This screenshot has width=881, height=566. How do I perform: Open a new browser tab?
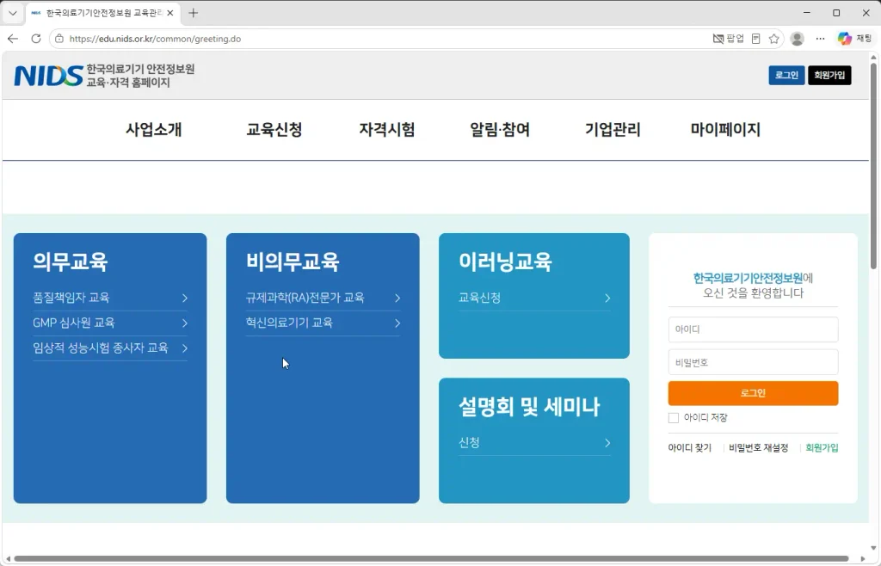pyautogui.click(x=194, y=13)
